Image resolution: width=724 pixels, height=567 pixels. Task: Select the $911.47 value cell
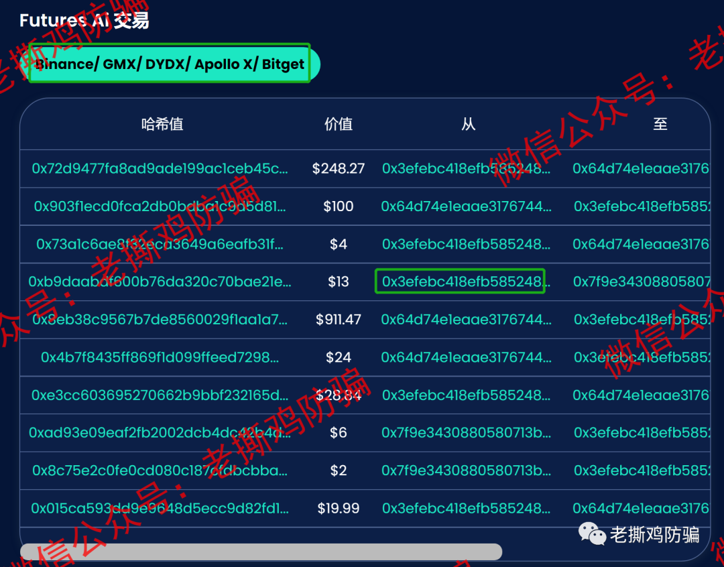click(x=339, y=320)
